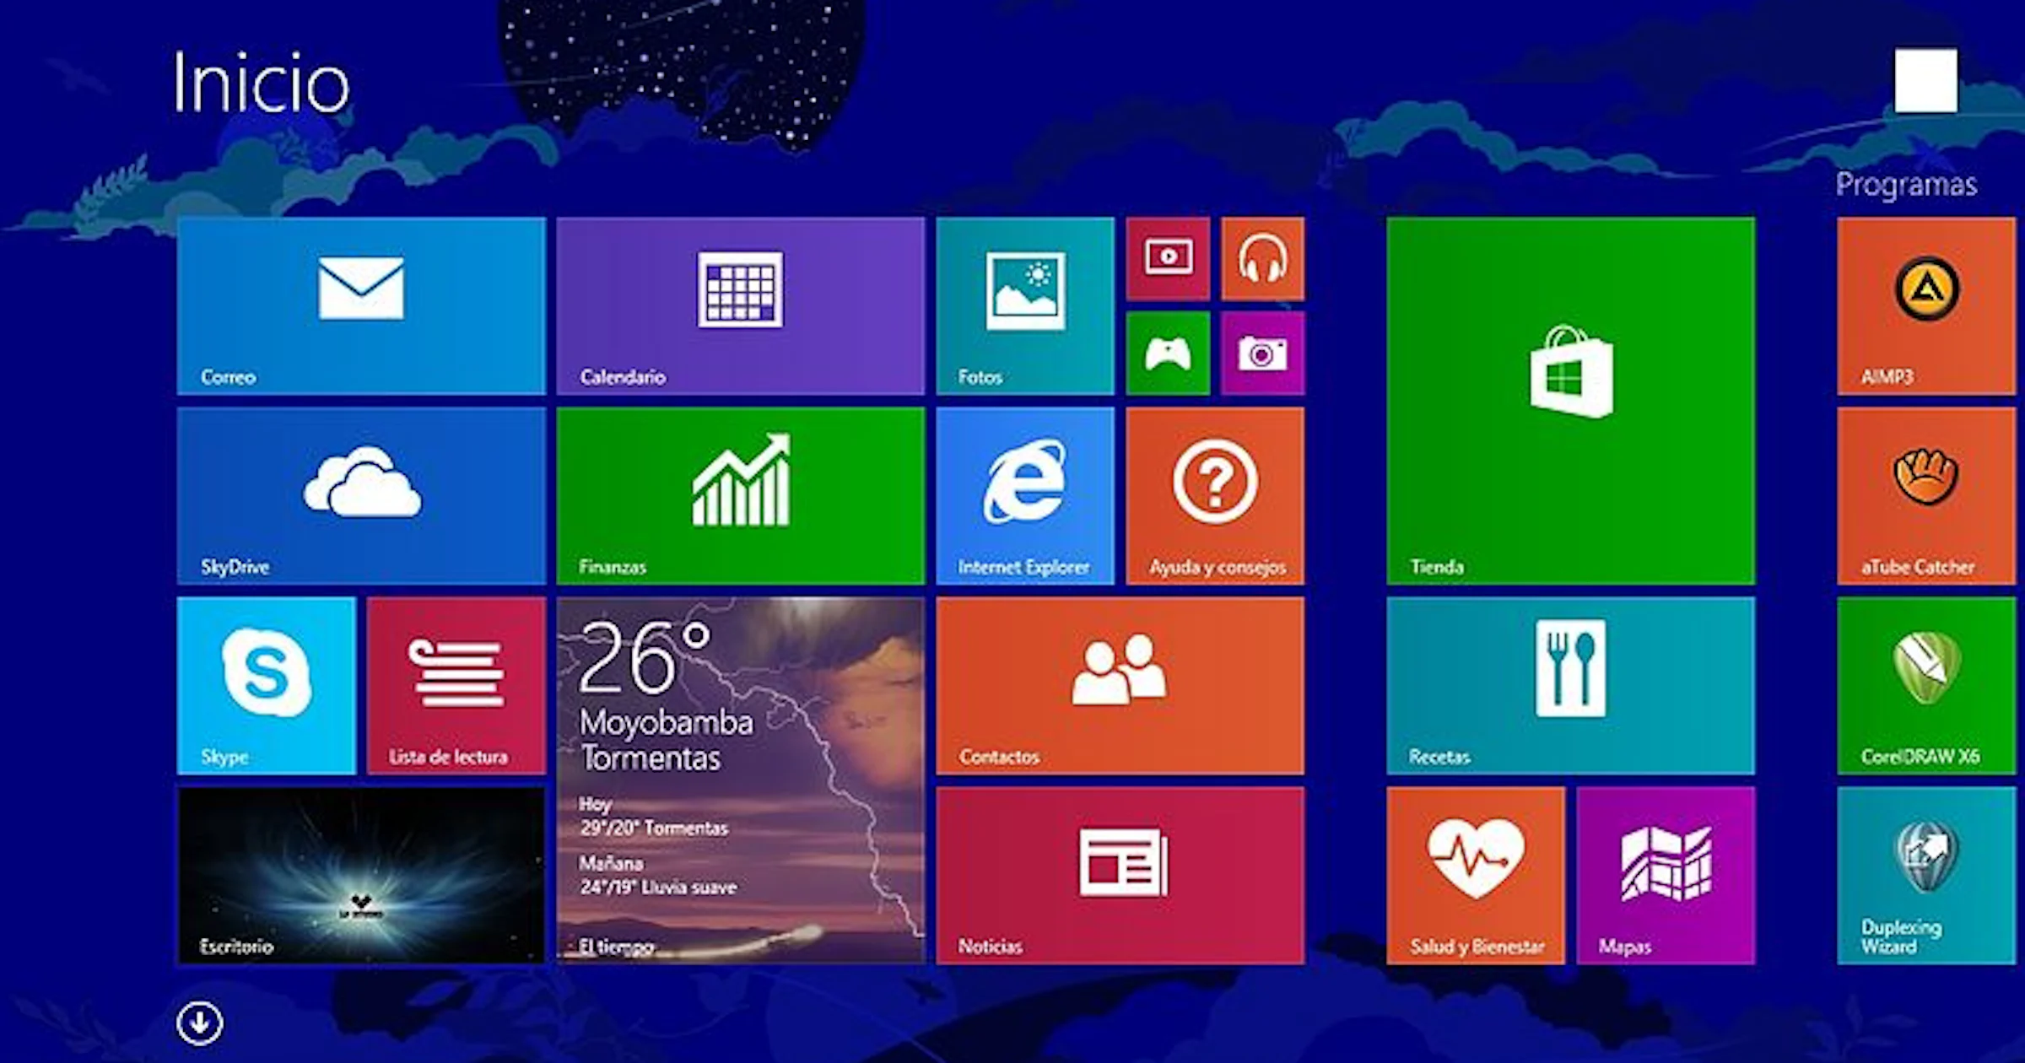Launch Internet Explorer tile
Screen dimensions: 2025x1063
tap(1025, 496)
